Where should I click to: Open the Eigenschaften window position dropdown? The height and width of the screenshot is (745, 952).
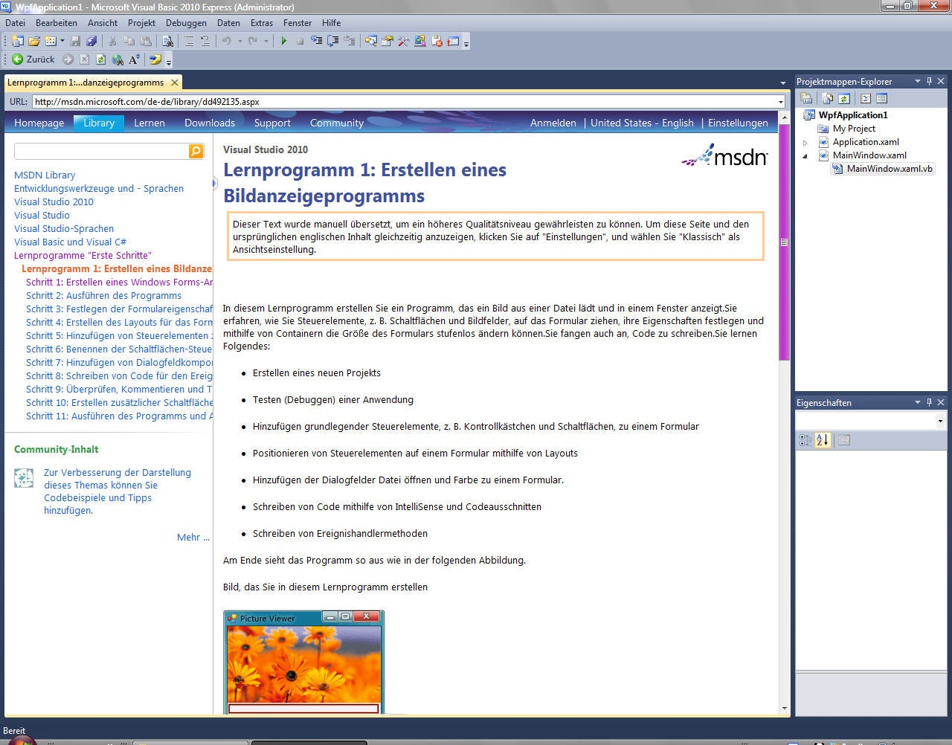pyautogui.click(x=918, y=402)
